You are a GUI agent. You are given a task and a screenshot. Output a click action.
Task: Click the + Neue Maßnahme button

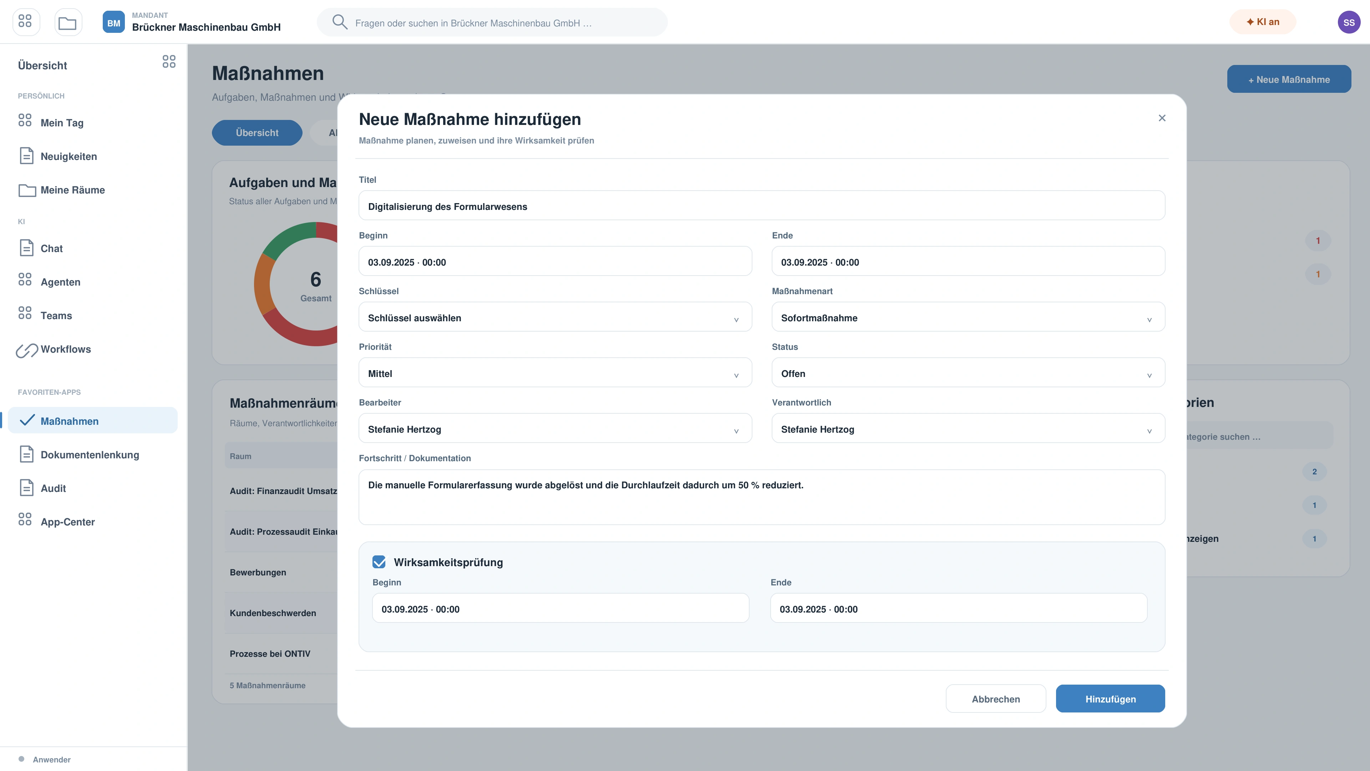pos(1289,79)
